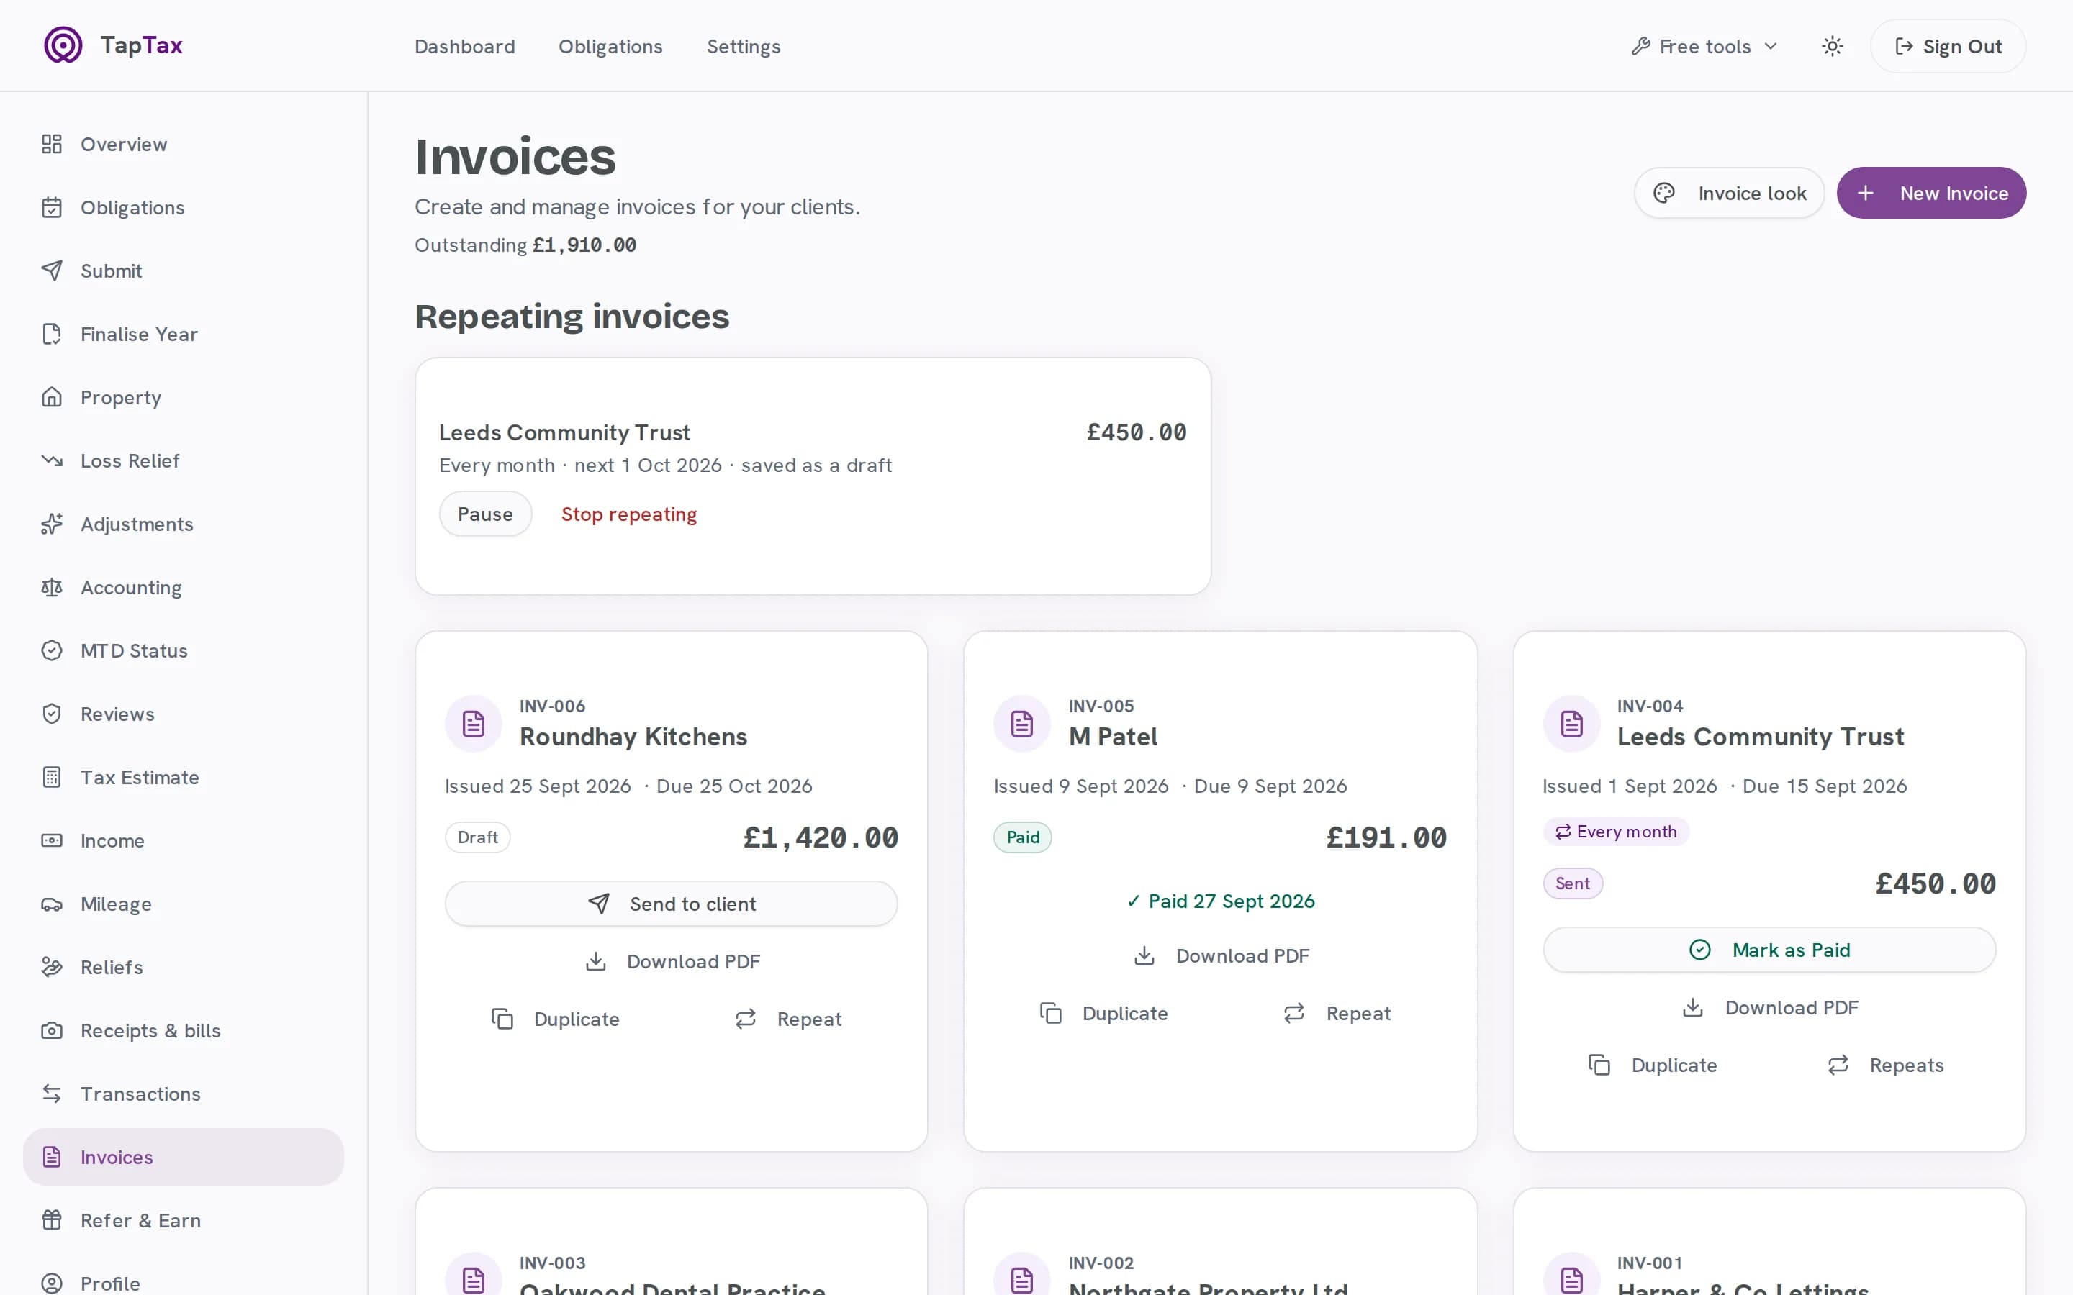Click the Sent status badge on INV-004
Screen dimensions: 2073x1295
1572,883
